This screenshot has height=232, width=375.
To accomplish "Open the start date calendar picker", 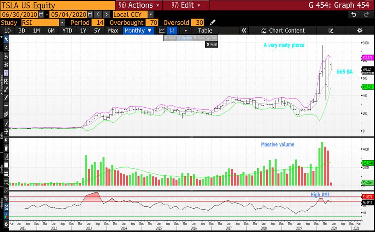I will point(41,15).
